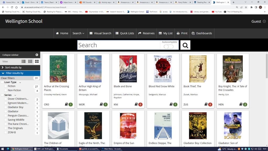
Task: Open Blood Red Snow White title link
Action: (x=161, y=86)
